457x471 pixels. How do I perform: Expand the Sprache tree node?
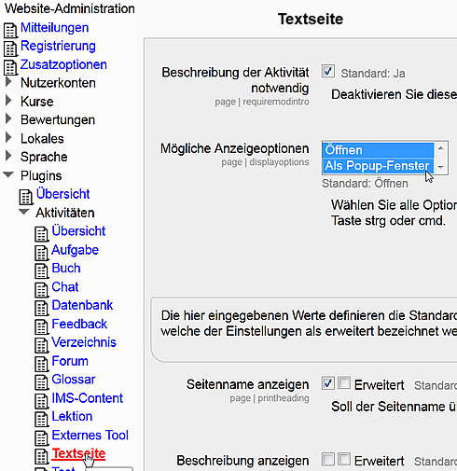8,156
